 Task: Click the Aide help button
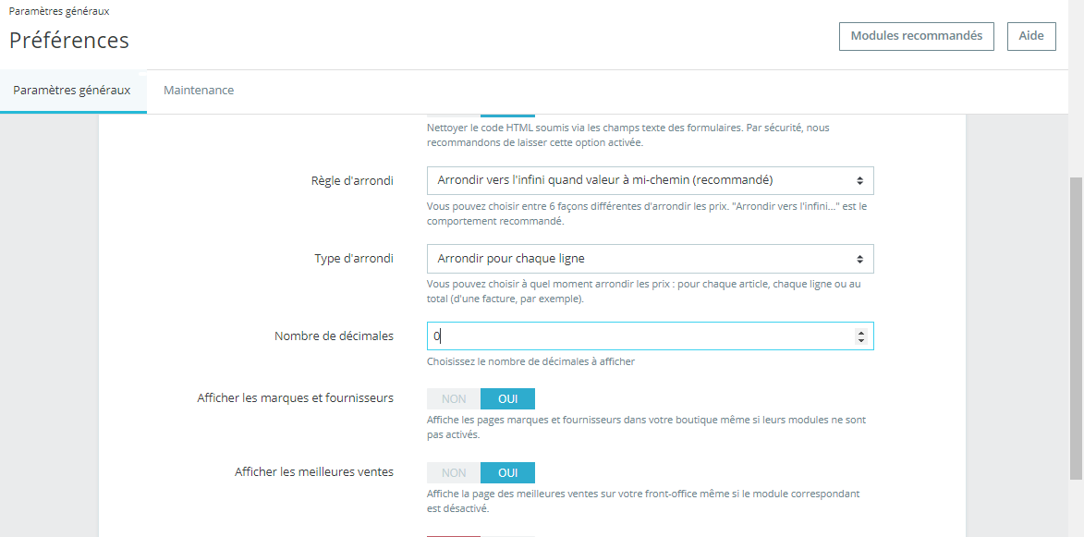(x=1031, y=37)
